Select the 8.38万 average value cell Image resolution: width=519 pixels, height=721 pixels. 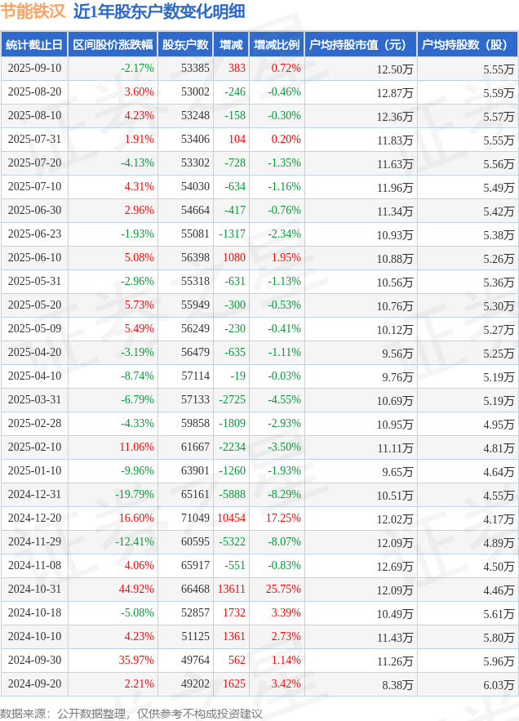pos(397,685)
